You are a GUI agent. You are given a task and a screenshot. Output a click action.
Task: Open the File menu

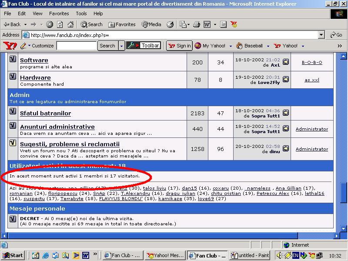[7, 13]
